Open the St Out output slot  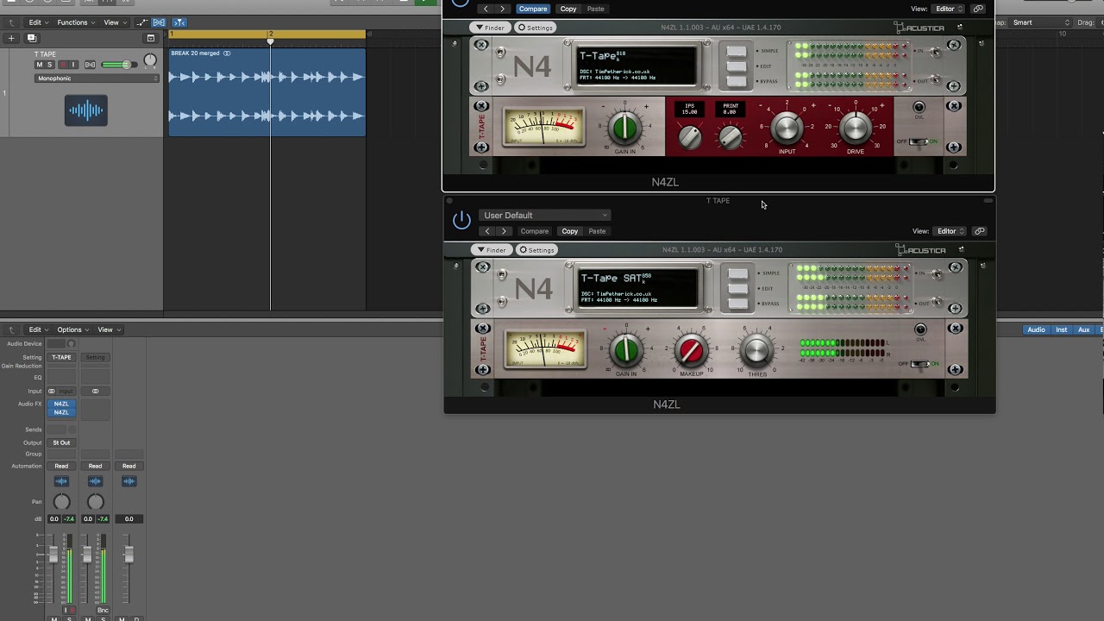(x=61, y=442)
